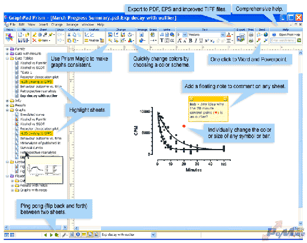Open the Verdana font name dropdown
The width and height of the screenshot is (307, 243).
[223, 35]
